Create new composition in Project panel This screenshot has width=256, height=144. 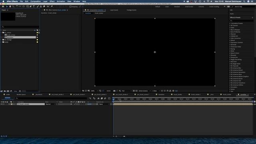8,91
